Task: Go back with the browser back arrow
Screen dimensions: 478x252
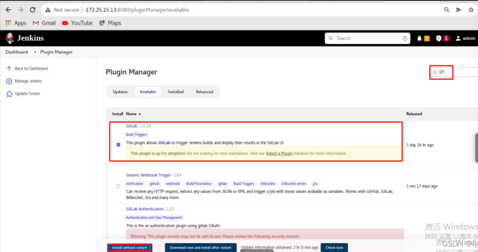Action: click(x=8, y=10)
